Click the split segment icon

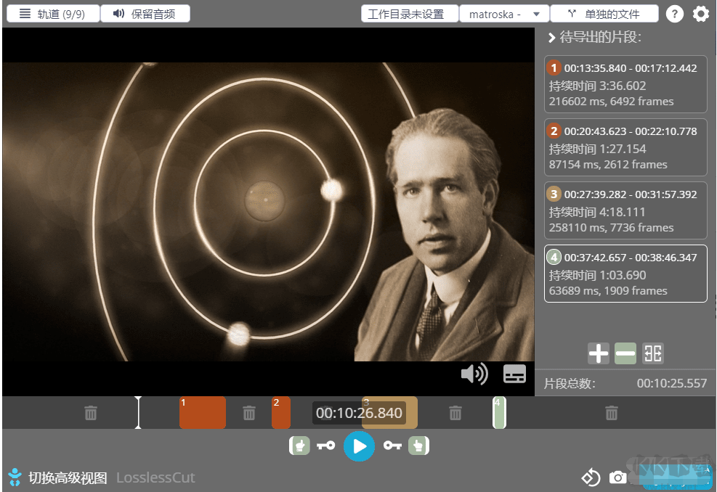(653, 353)
